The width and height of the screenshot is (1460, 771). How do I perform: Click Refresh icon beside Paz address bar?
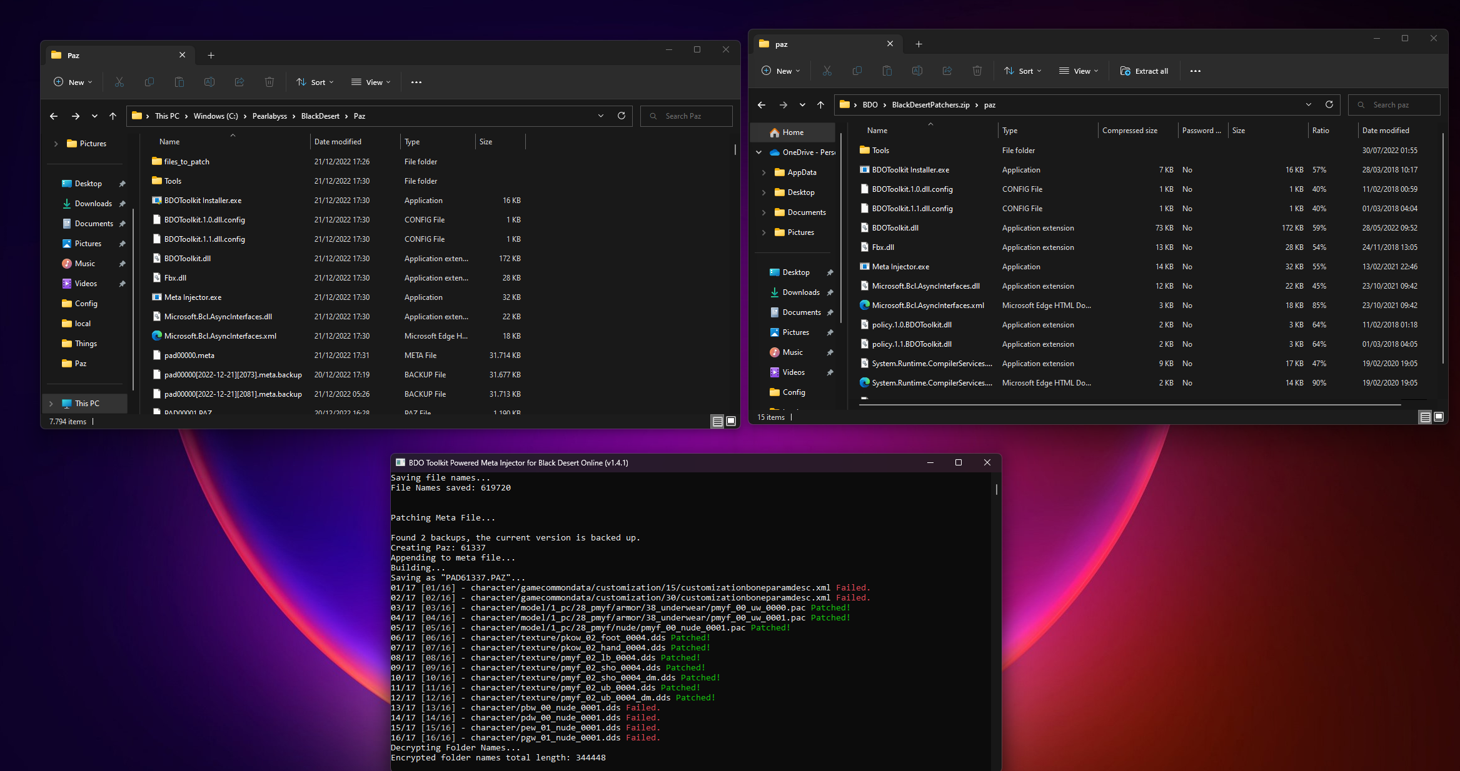tap(621, 116)
